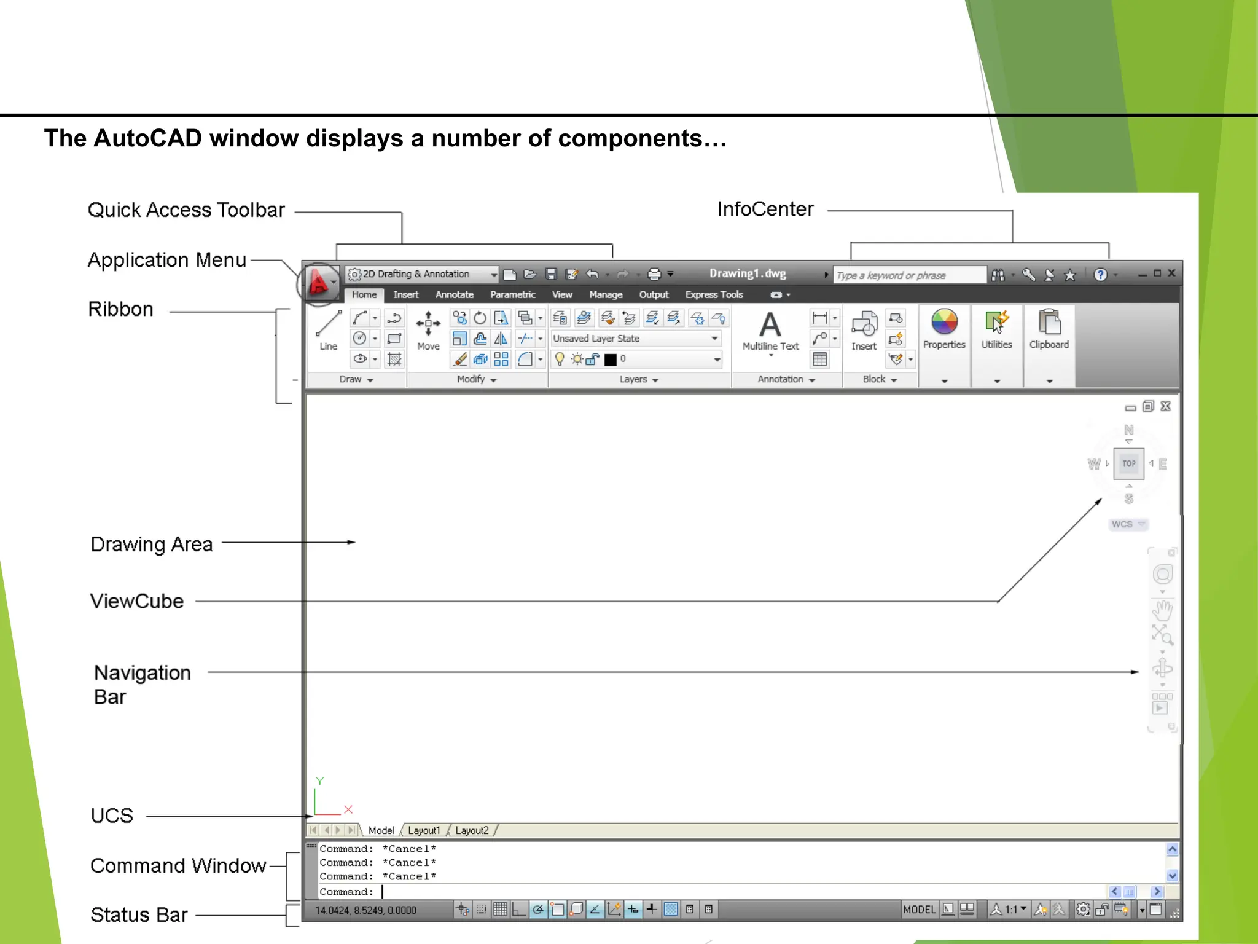
Task: Toggle Show Lineweight in status bar
Action: coord(652,909)
